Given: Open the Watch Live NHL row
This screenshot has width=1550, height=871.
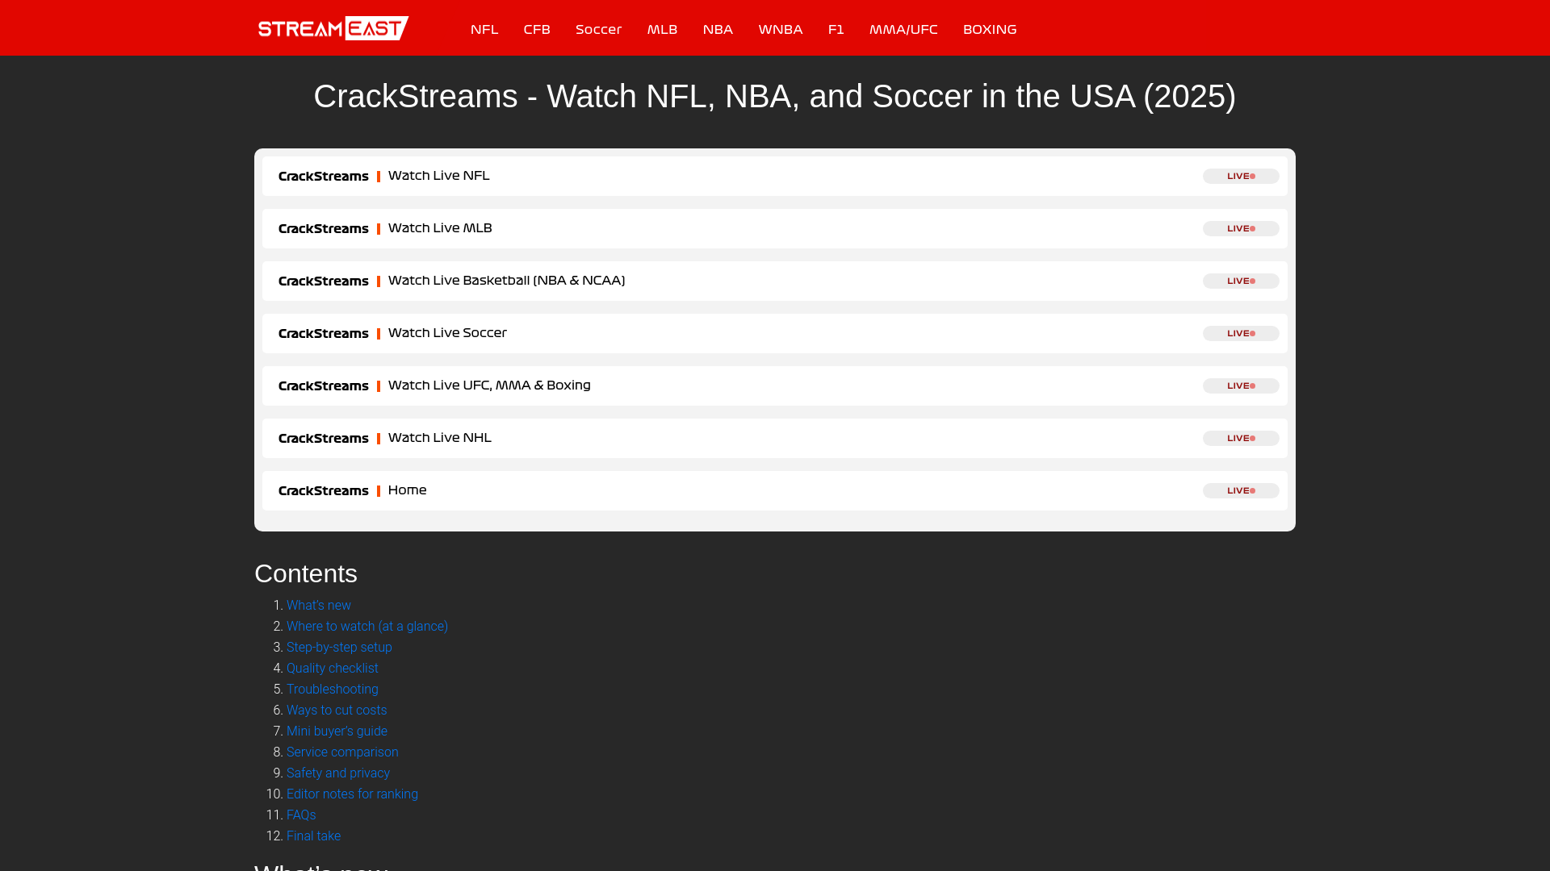Looking at the screenshot, I should pyautogui.click(x=775, y=438).
